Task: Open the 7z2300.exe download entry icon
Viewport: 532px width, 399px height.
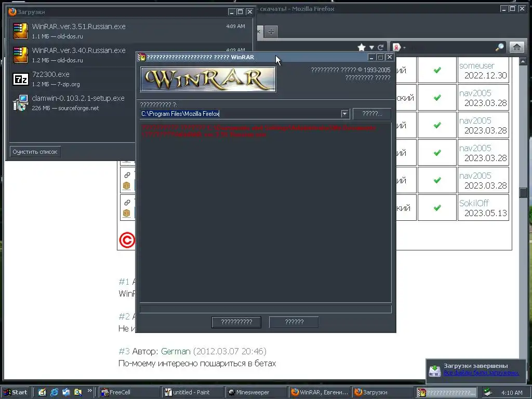Action: (20, 79)
